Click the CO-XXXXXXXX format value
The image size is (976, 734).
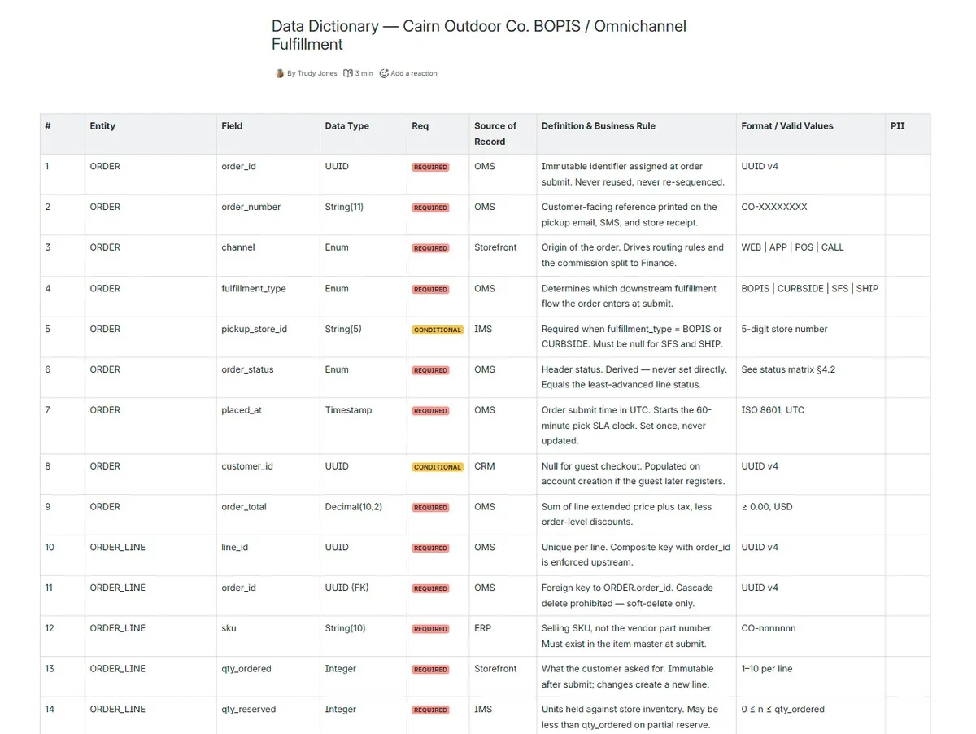774,207
